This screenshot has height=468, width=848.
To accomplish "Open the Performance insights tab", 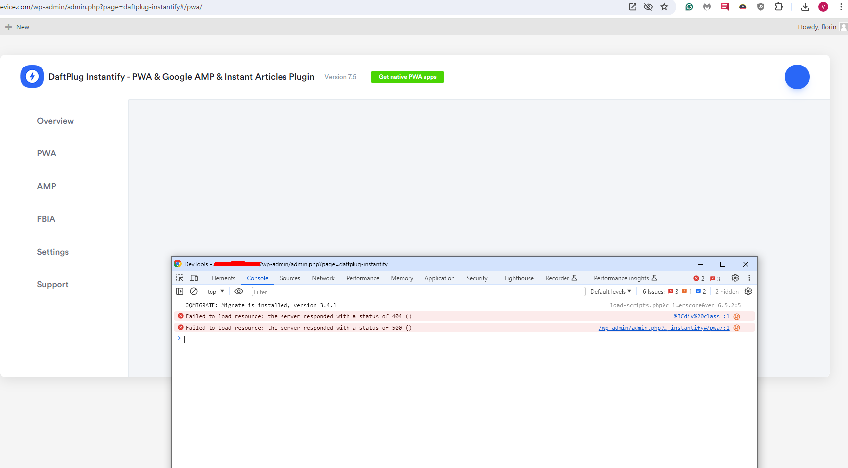I will coord(626,278).
